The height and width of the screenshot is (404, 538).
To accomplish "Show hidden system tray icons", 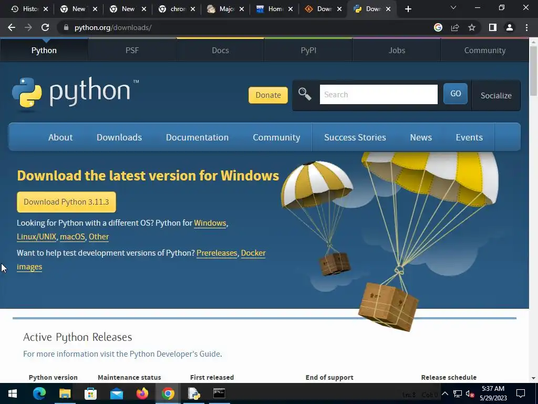I will tap(444, 393).
